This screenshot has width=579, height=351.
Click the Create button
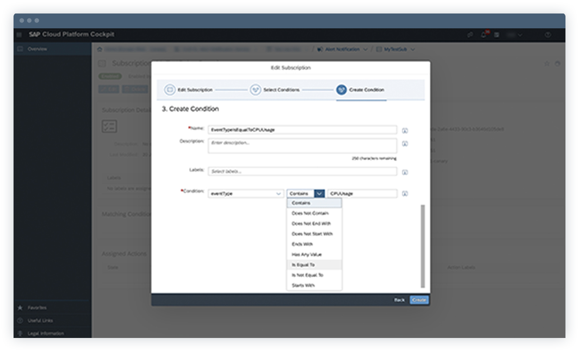pyautogui.click(x=418, y=299)
